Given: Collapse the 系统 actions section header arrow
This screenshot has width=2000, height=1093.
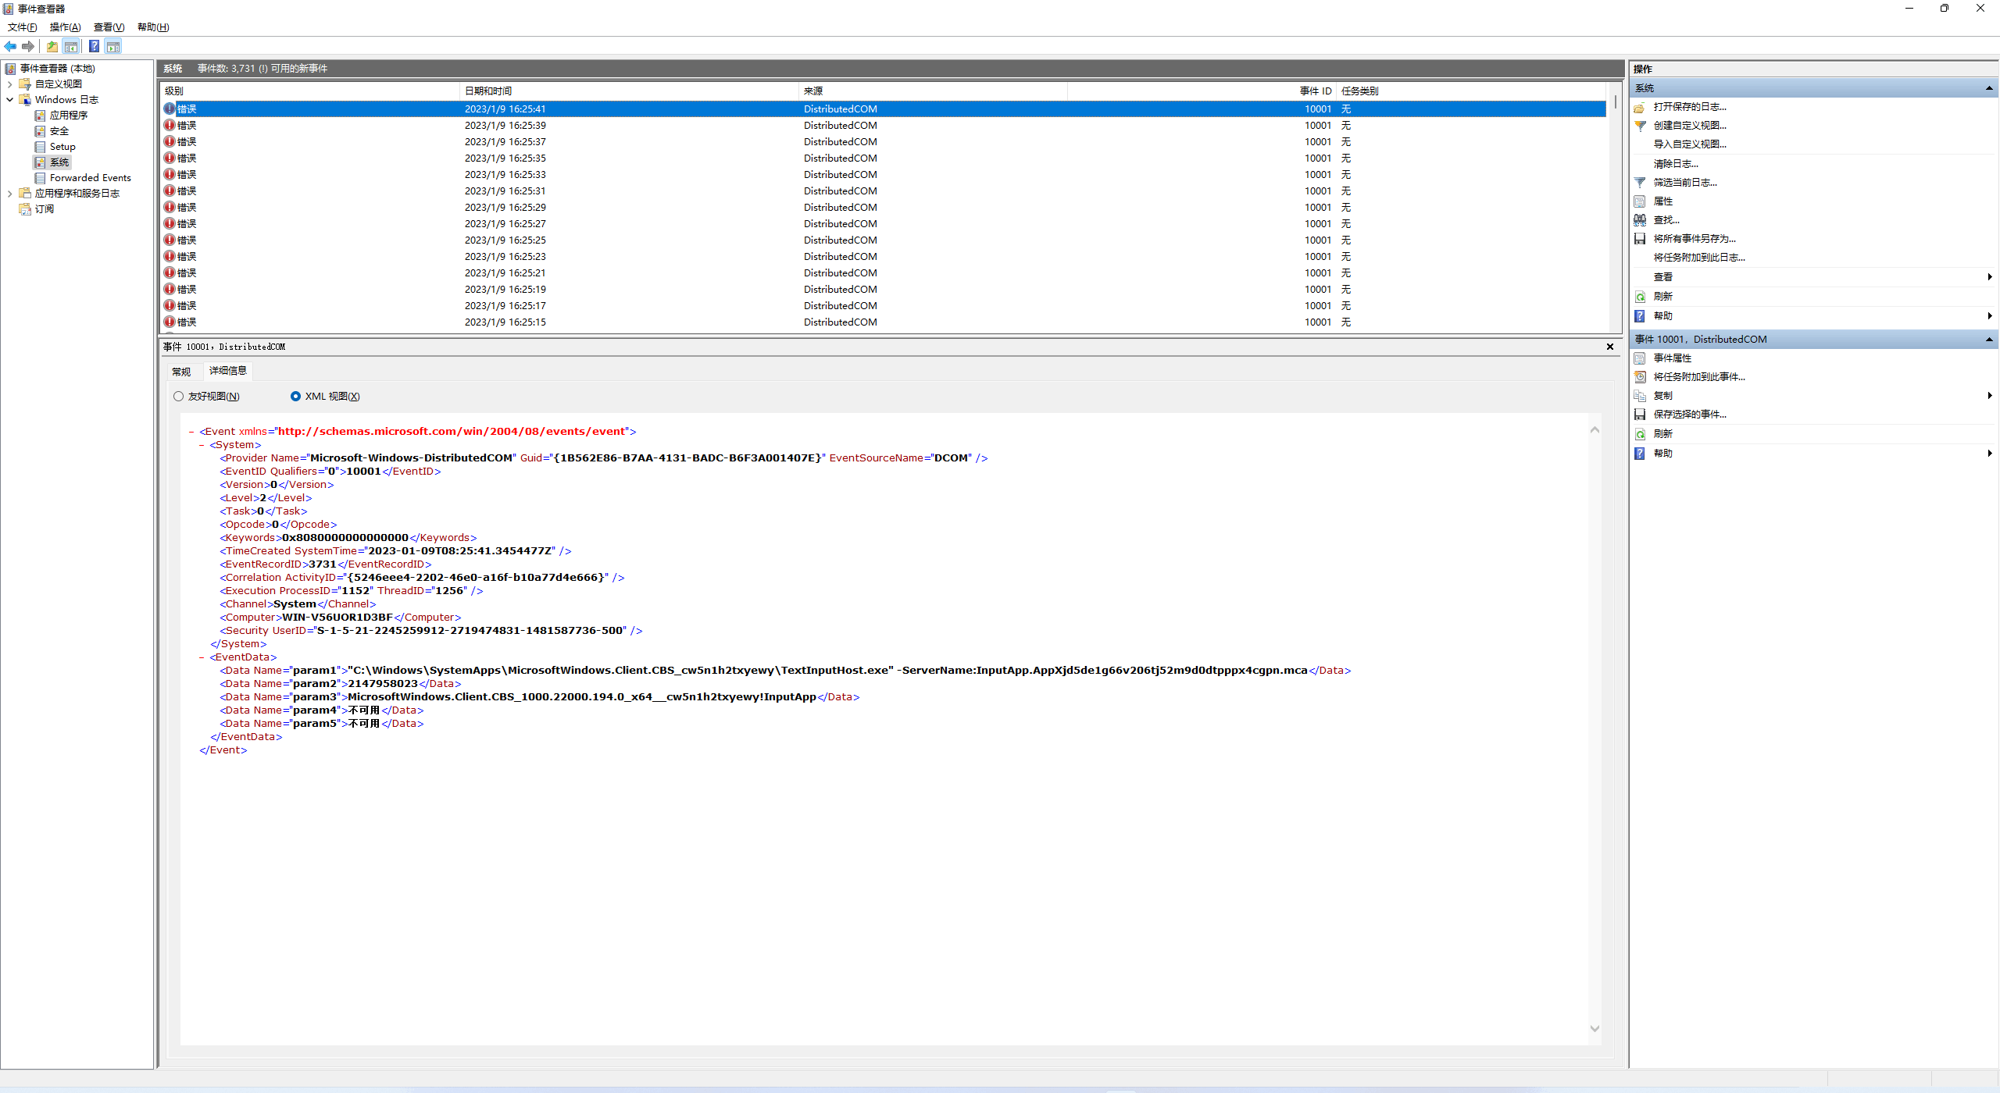Looking at the screenshot, I should [1989, 88].
